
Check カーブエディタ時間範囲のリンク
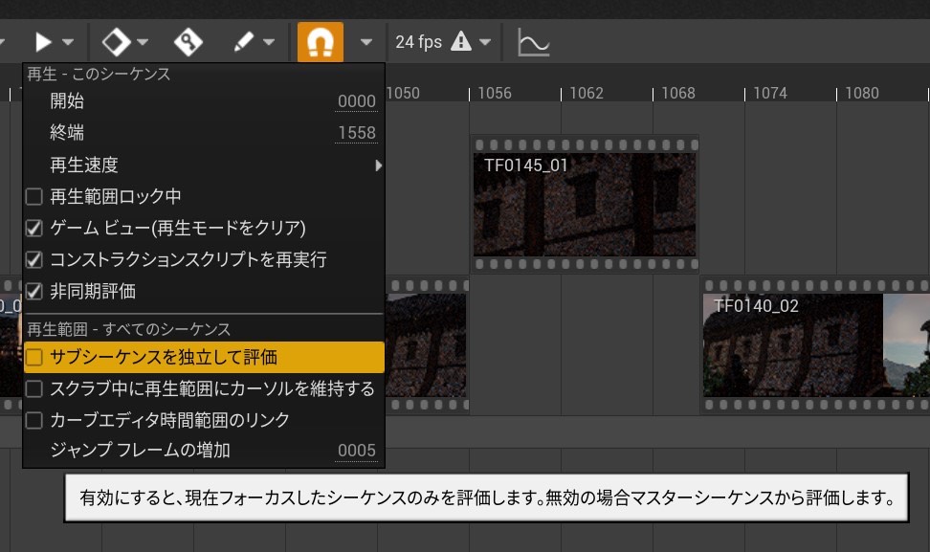[x=34, y=420]
